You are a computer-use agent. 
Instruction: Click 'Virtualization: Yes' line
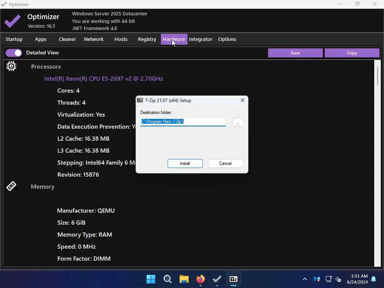81,115
